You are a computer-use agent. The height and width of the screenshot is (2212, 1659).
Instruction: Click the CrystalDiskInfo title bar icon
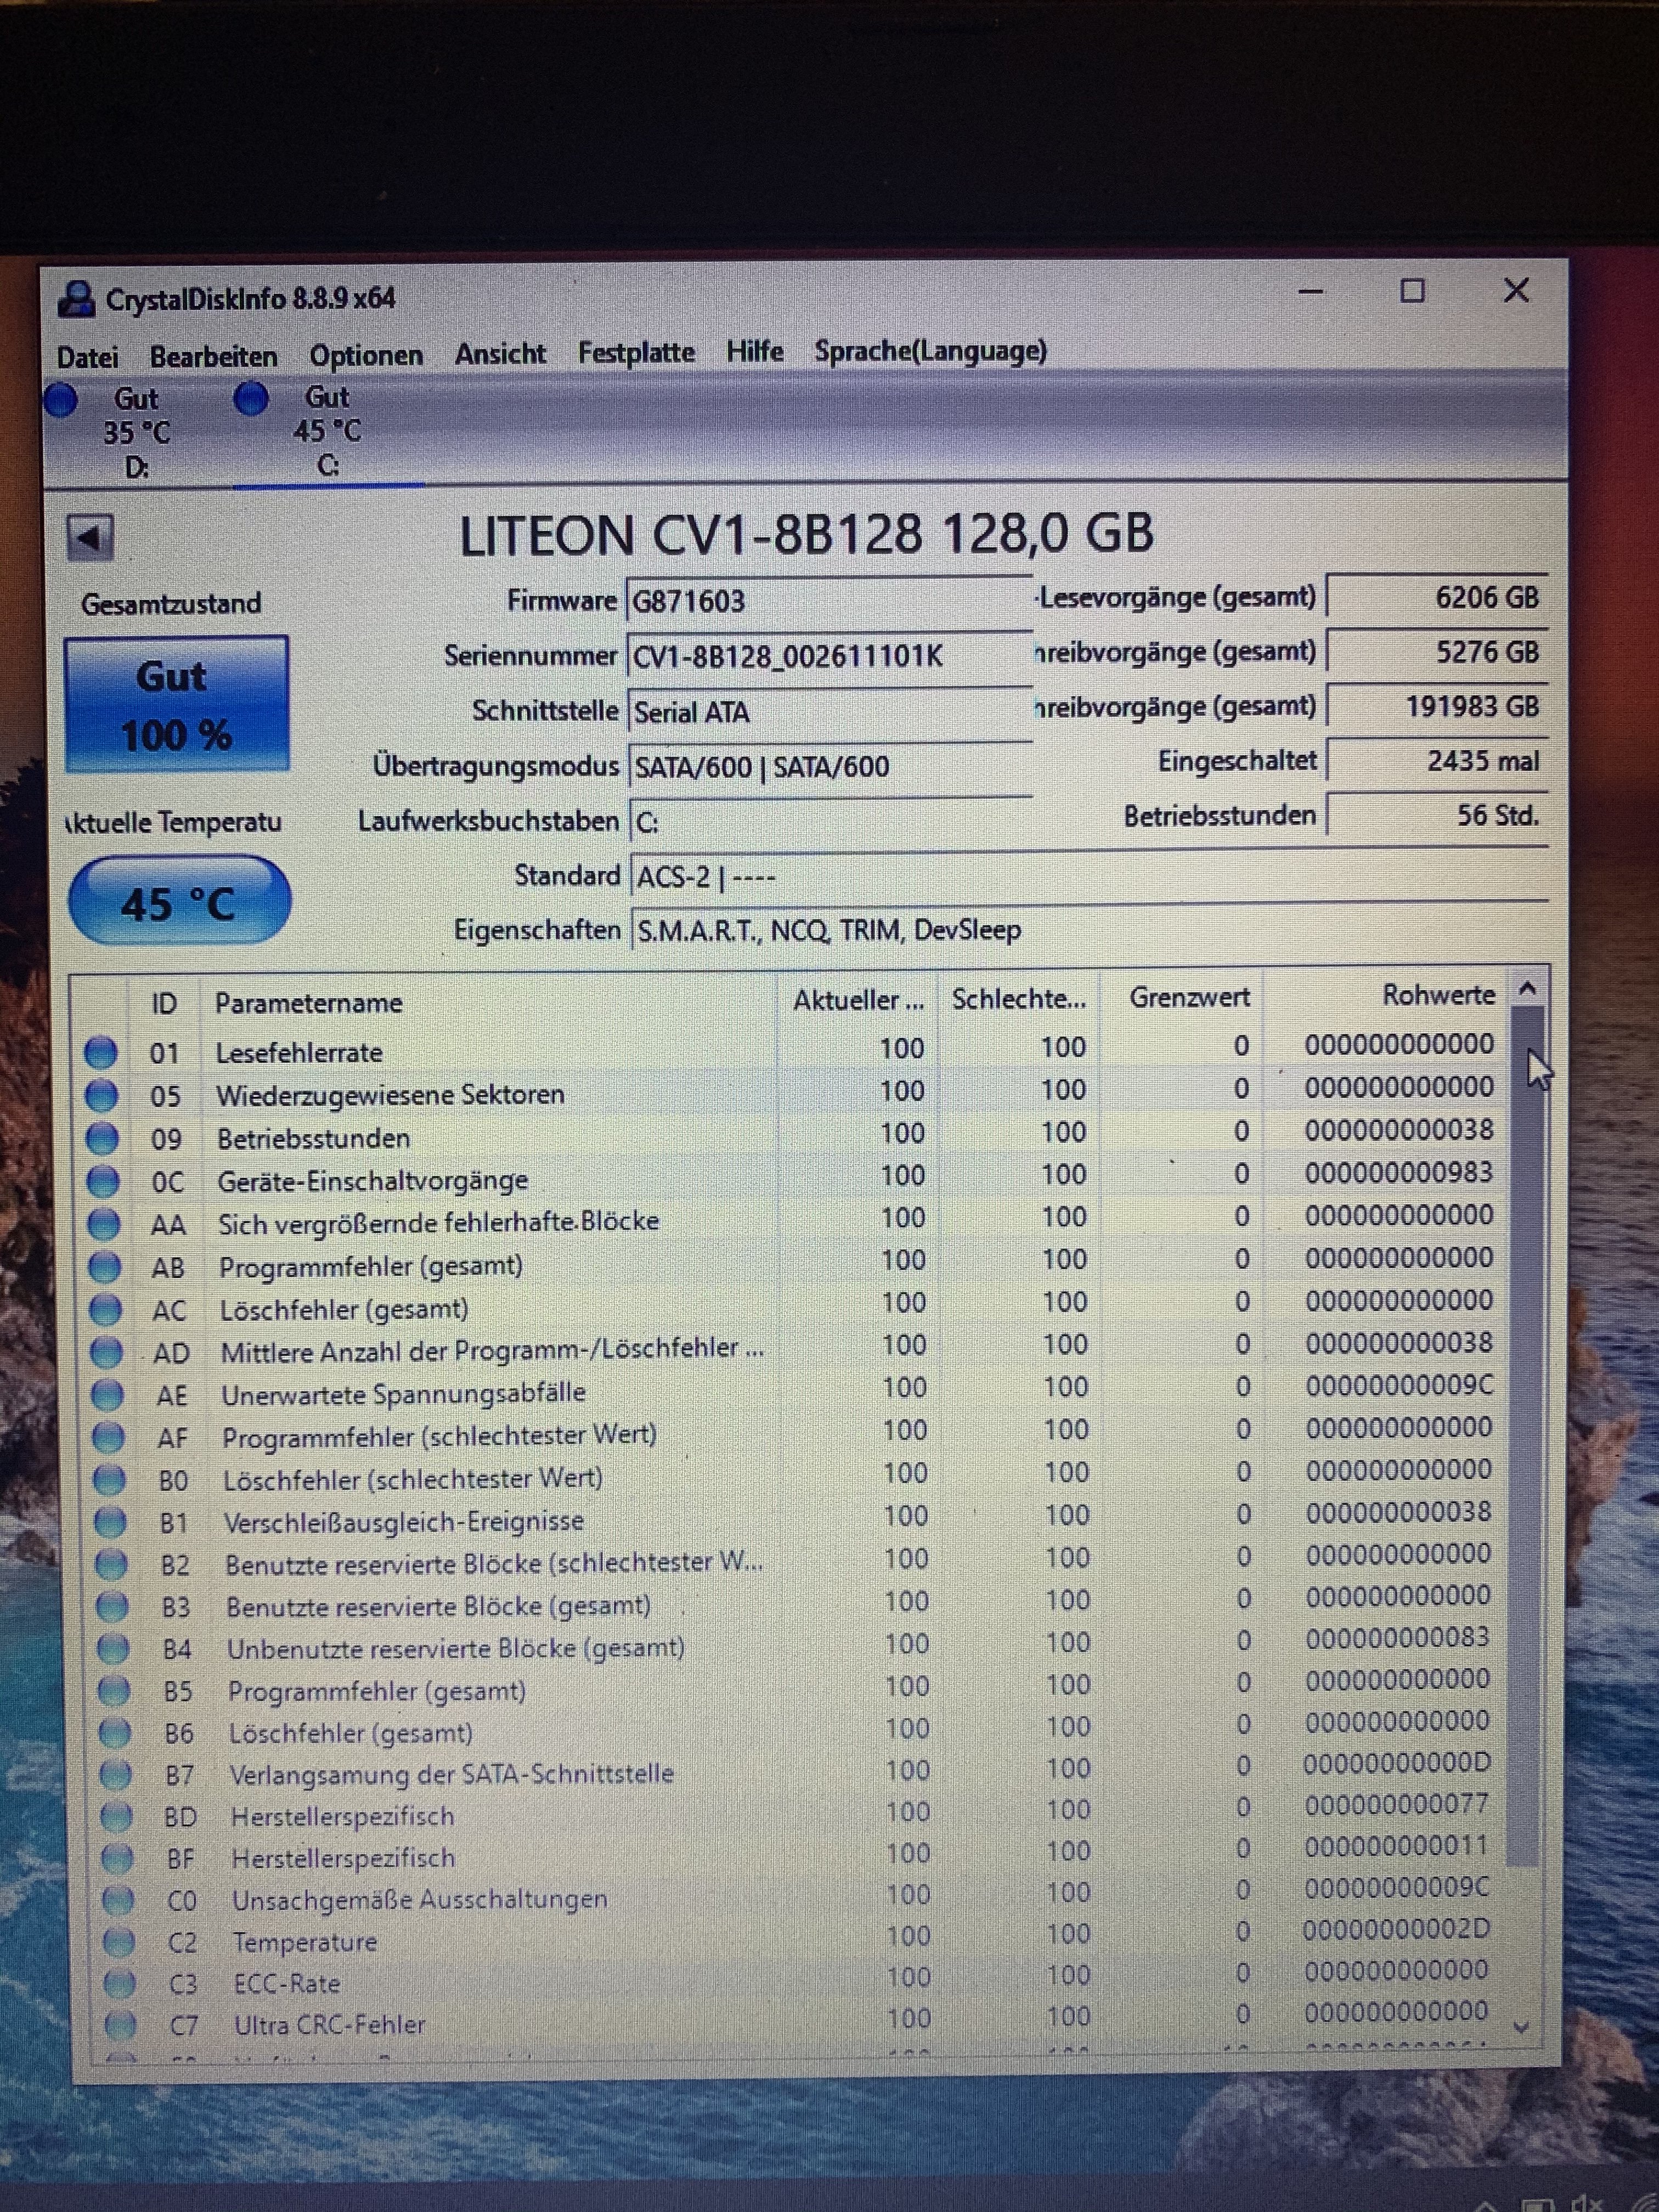pos(76,299)
